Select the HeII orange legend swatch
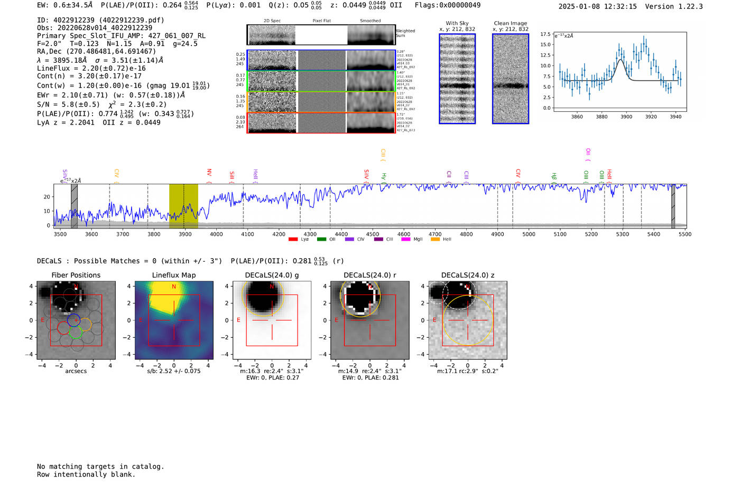740x503 pixels. pos(436,239)
